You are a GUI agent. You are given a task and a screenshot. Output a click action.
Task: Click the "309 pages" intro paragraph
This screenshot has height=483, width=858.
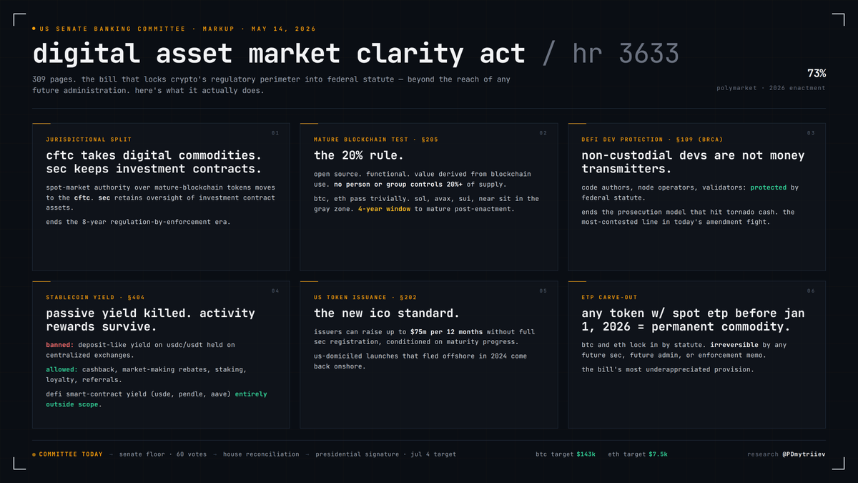[x=271, y=85]
